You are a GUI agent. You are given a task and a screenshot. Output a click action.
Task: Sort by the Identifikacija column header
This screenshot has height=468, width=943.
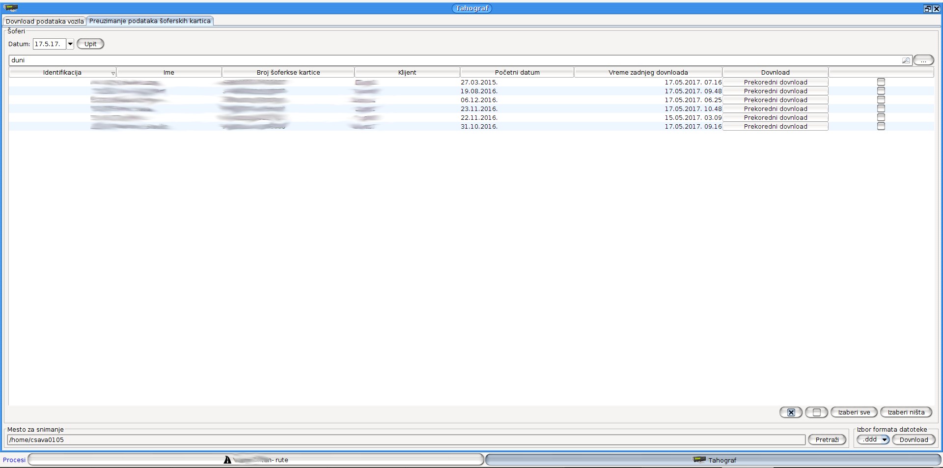click(x=62, y=73)
